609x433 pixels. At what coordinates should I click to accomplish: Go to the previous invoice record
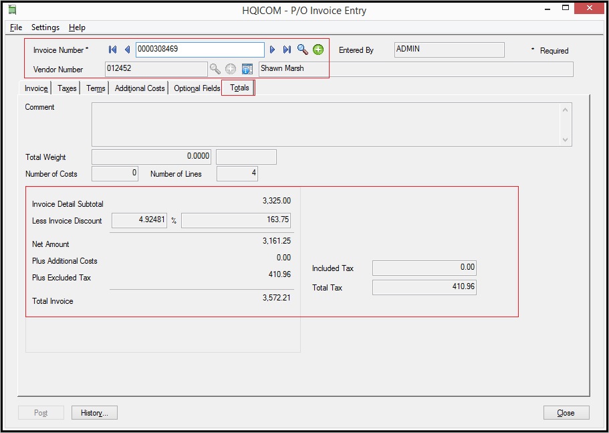pyautogui.click(x=127, y=50)
